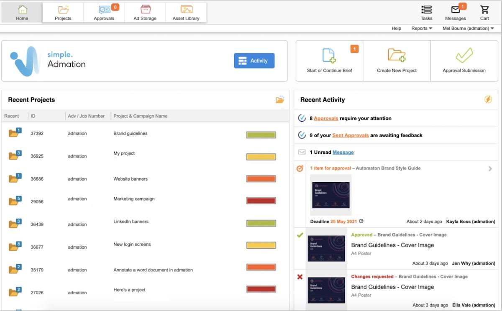The height and width of the screenshot is (311, 502).
Task: Expand the Reports dropdown menu
Action: tap(422, 28)
